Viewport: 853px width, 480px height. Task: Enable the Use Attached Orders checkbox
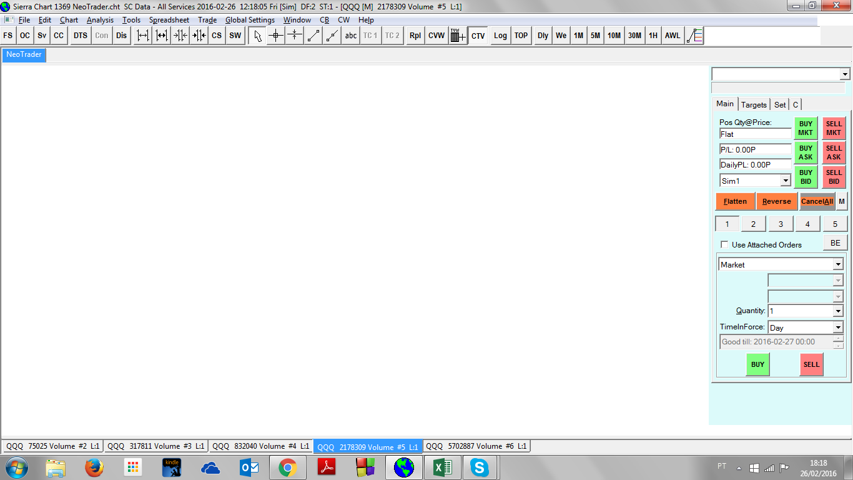(x=724, y=244)
